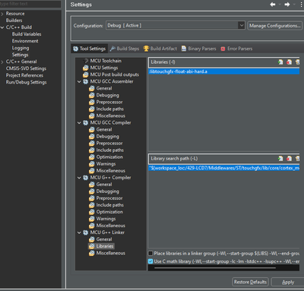Select Builders in the left tree
Image resolution: width=304 pixels, height=291 pixels.
click(14, 21)
